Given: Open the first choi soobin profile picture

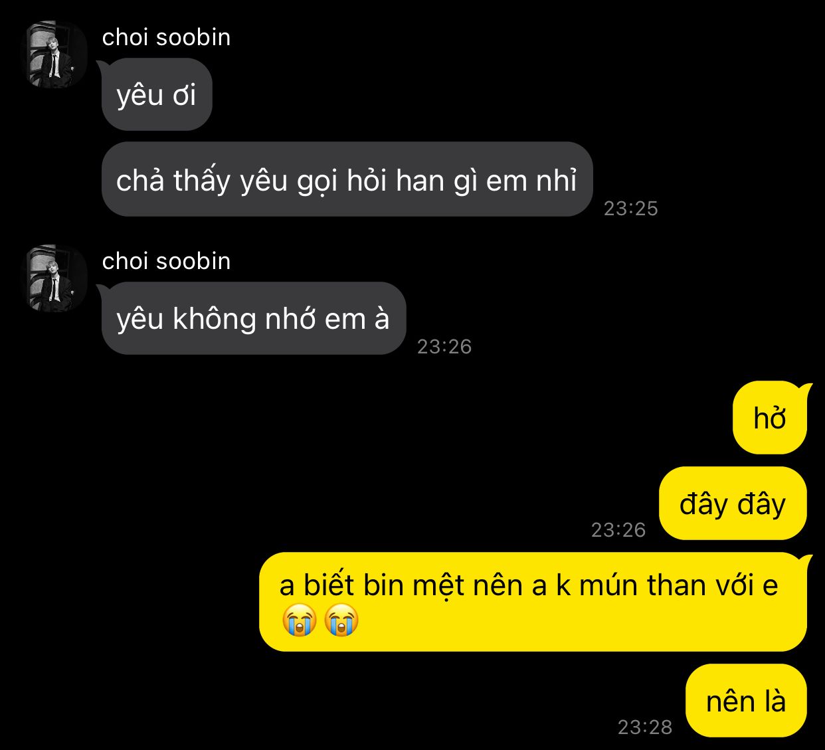Looking at the screenshot, I should (x=56, y=55).
